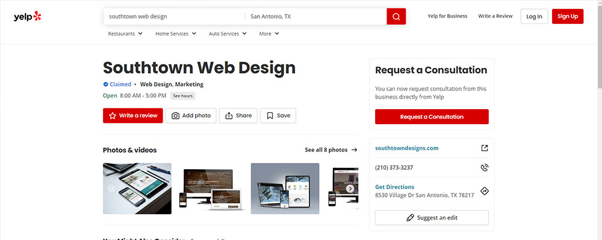Click the Photos & videos heading
This screenshot has height=240, width=602.
pyautogui.click(x=130, y=150)
